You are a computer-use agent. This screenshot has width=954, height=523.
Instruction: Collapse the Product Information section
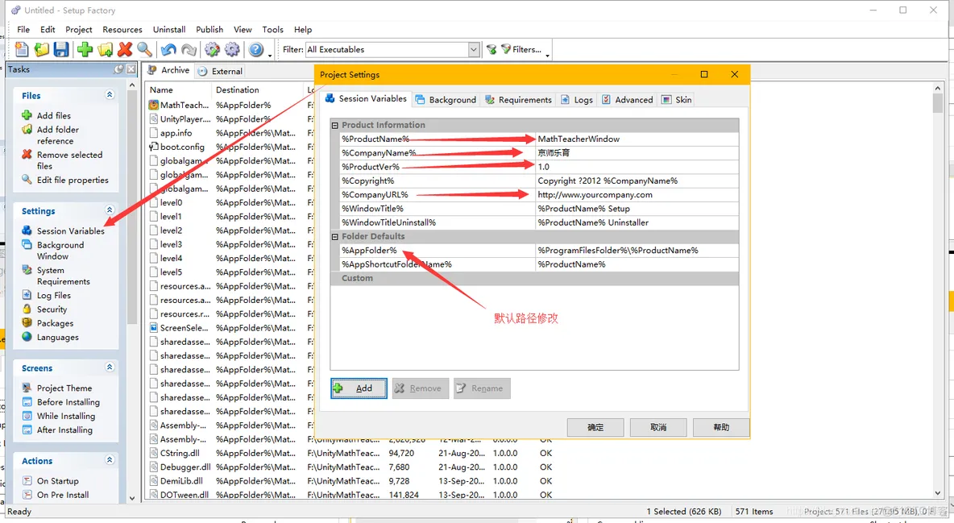[x=334, y=125]
